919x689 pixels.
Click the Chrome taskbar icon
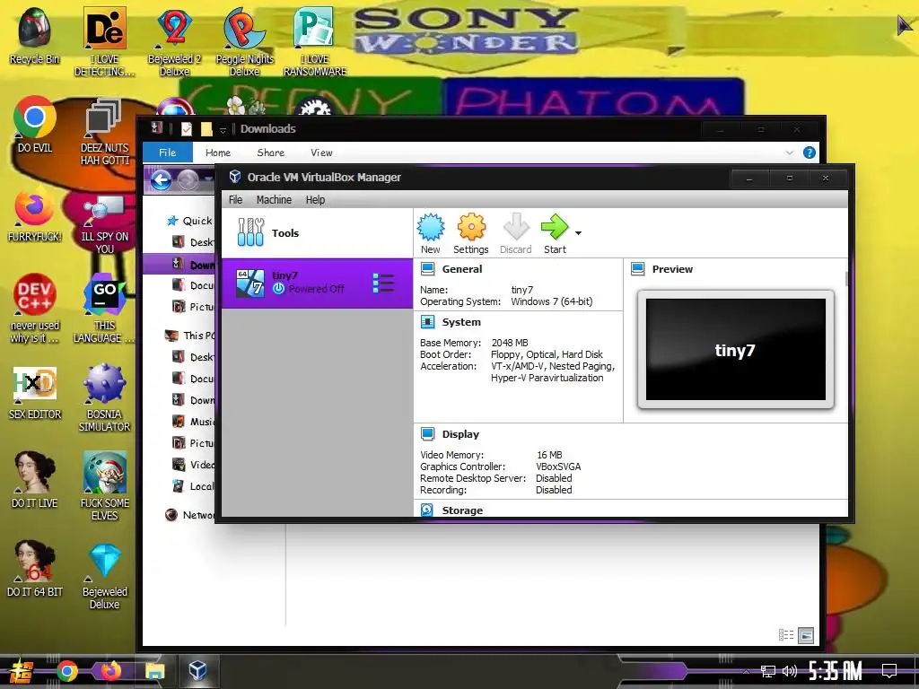click(66, 671)
